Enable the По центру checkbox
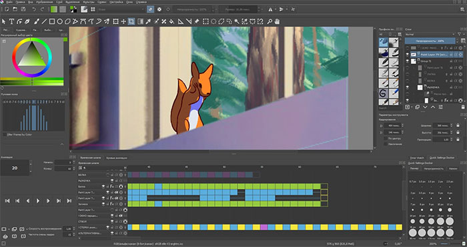This screenshot has width=467, height=247. (386, 139)
